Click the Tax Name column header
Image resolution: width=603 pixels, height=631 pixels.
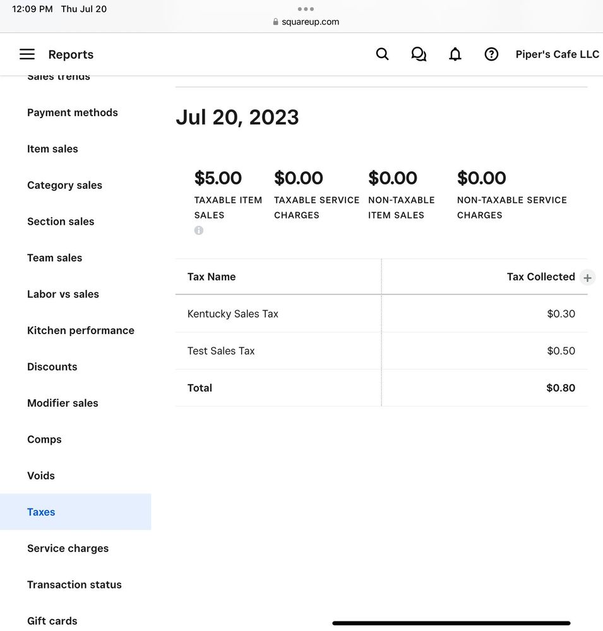212,277
